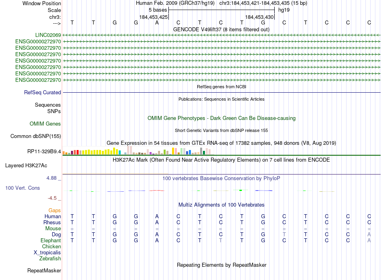Screen dimensions: 381x280
Task: Open the Layered H3K27Ac track label
Action: [x=26, y=166]
